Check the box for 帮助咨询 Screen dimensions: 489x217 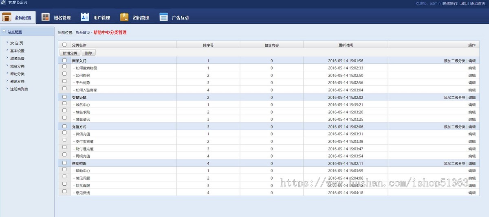point(64,163)
